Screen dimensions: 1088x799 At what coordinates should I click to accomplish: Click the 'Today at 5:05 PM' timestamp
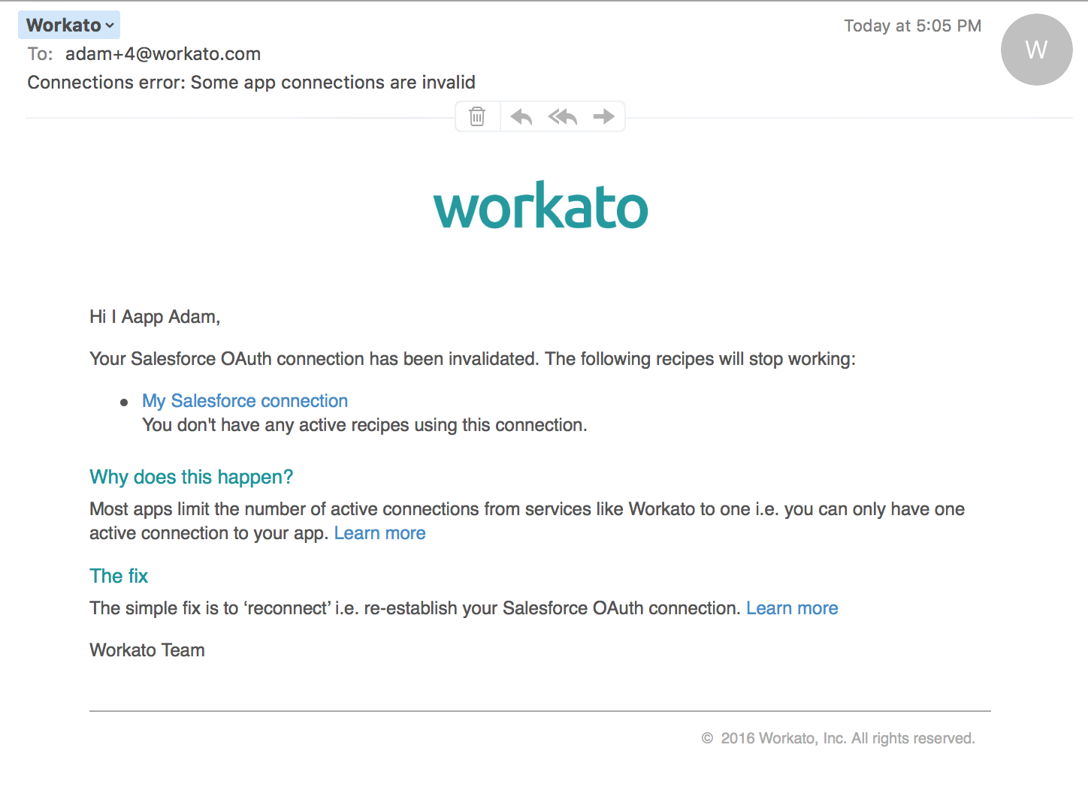tap(912, 26)
